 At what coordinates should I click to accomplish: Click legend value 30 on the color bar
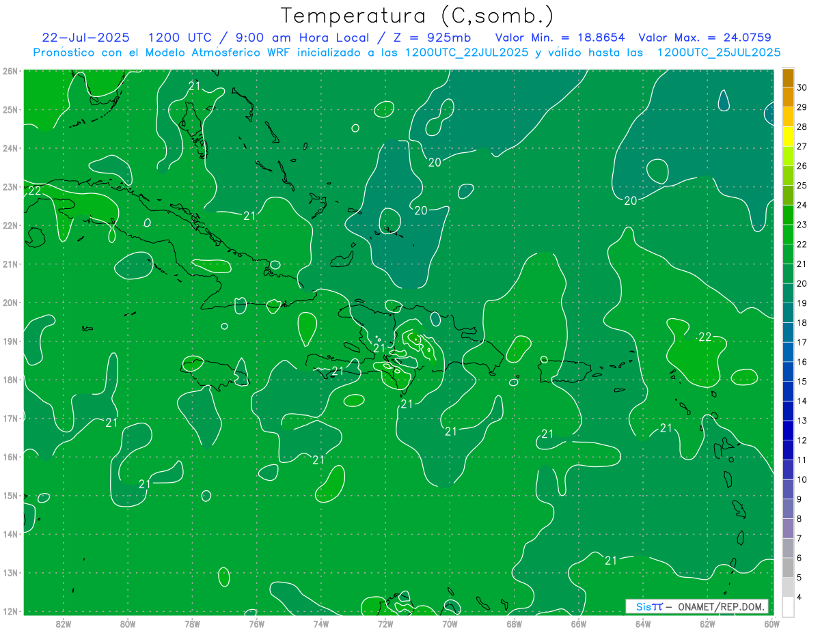[x=802, y=87]
